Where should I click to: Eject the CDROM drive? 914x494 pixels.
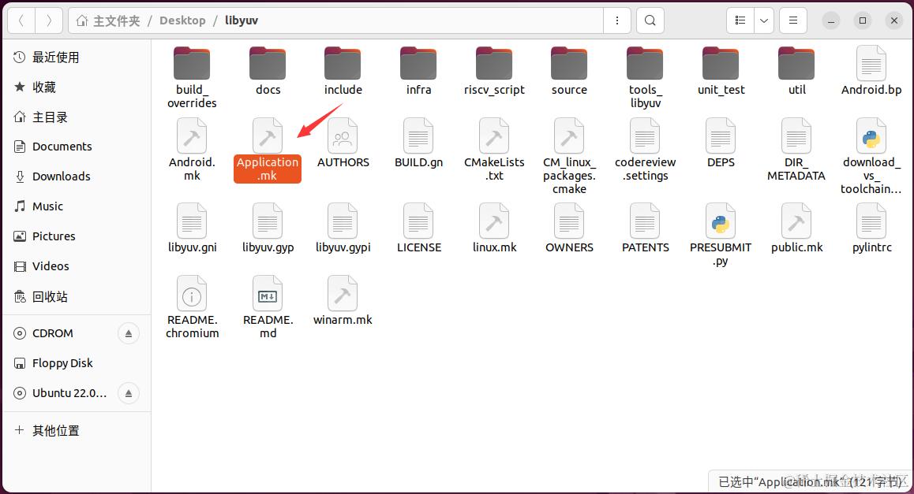(x=129, y=333)
